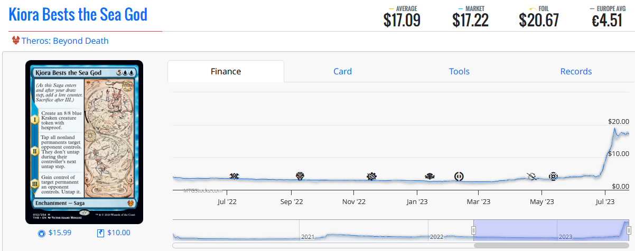The height and width of the screenshot is (251, 635).
Task: Toggle the Market price series legend
Action: click(x=471, y=8)
